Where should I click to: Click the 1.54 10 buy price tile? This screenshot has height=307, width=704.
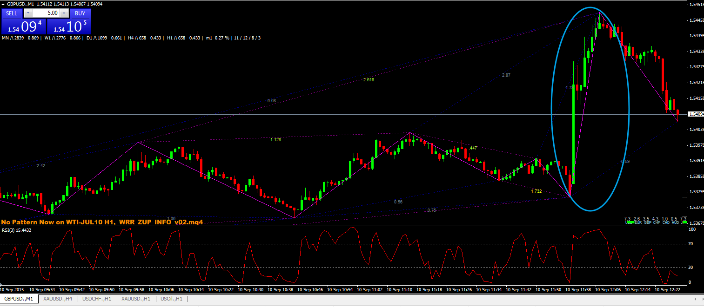coord(69,26)
